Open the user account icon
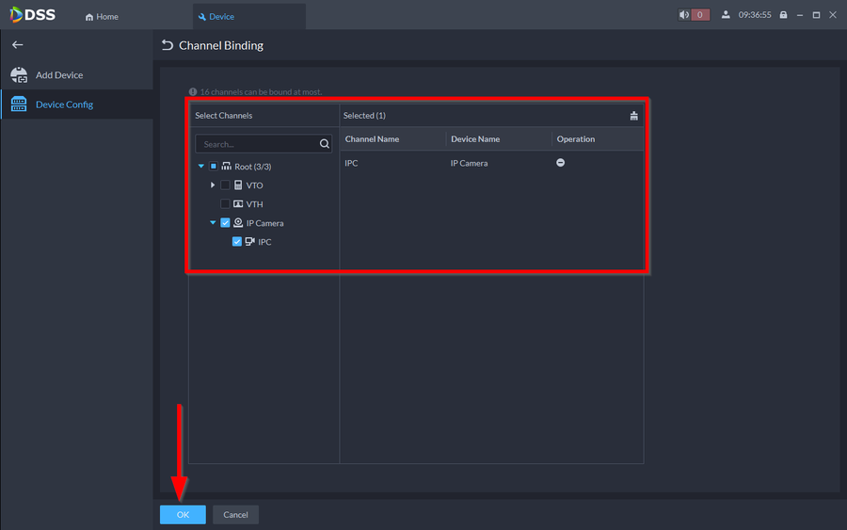The width and height of the screenshot is (847, 530). tap(726, 15)
